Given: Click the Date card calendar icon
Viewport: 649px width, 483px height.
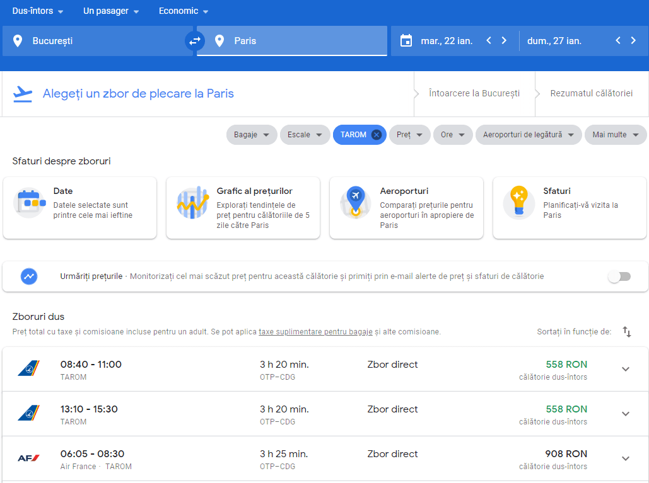Looking at the screenshot, I should pyautogui.click(x=29, y=203).
